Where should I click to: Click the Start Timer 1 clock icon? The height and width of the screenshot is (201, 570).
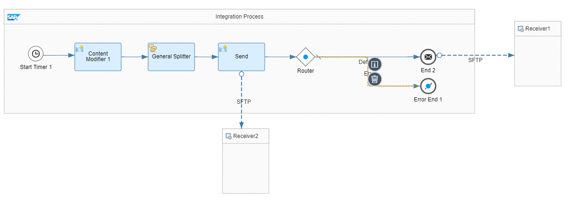click(x=35, y=54)
